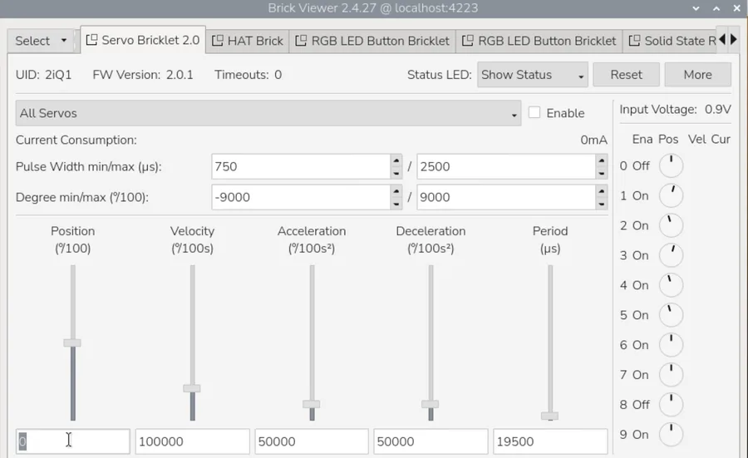The image size is (748, 458).
Task: Click the degree minimum field -9000
Action: tap(301, 197)
